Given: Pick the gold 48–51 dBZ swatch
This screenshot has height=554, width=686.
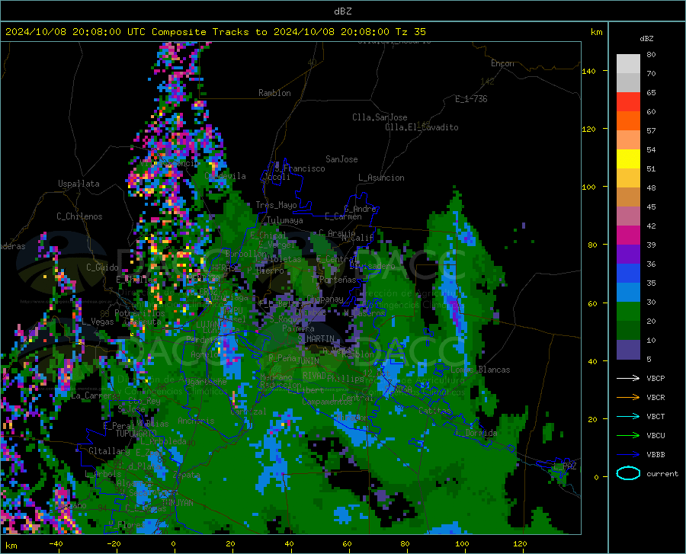Looking at the screenshot, I should pyautogui.click(x=628, y=178).
